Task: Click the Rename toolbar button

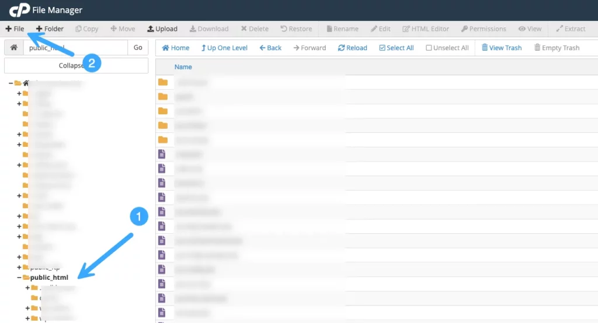Action: [342, 29]
